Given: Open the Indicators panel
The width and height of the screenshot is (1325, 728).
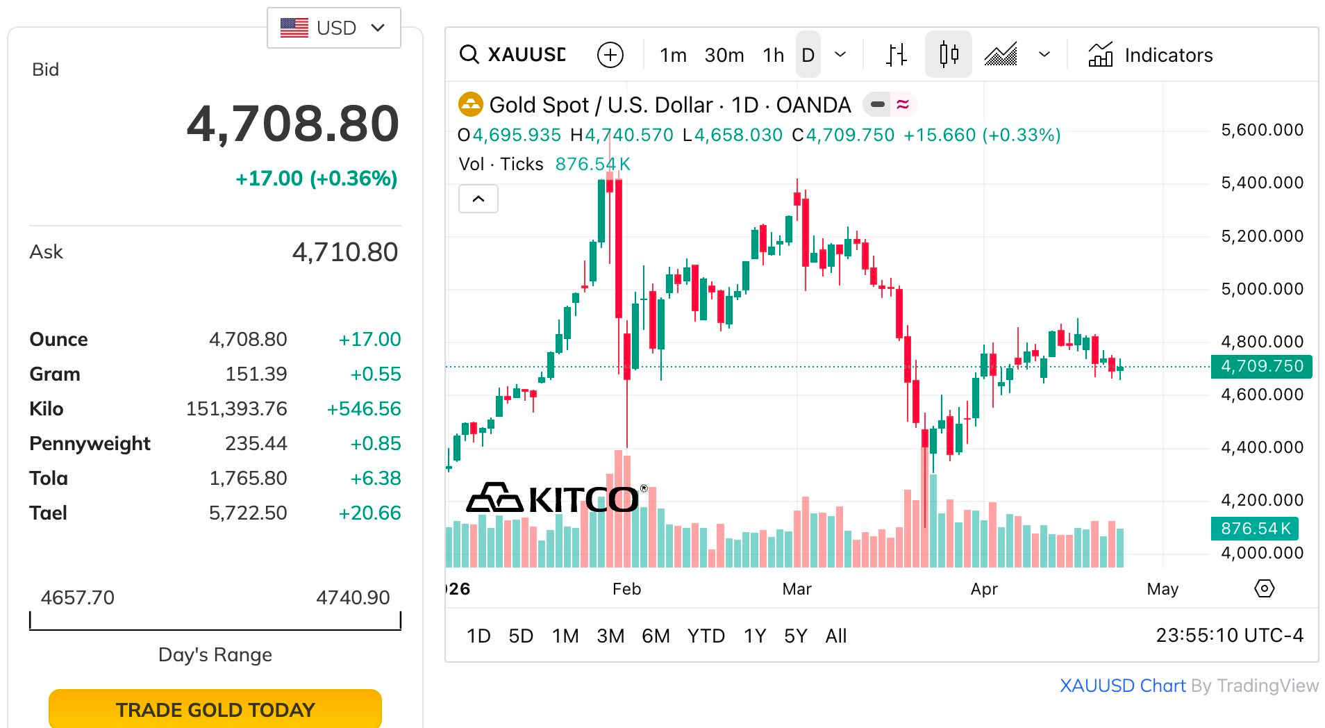Looking at the screenshot, I should tap(1151, 55).
